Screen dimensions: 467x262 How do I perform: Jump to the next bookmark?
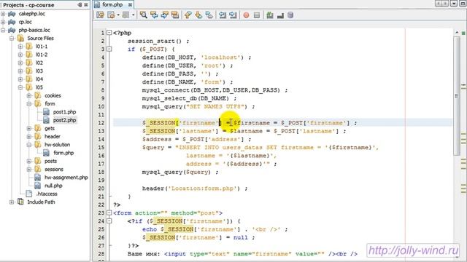[x=198, y=15]
